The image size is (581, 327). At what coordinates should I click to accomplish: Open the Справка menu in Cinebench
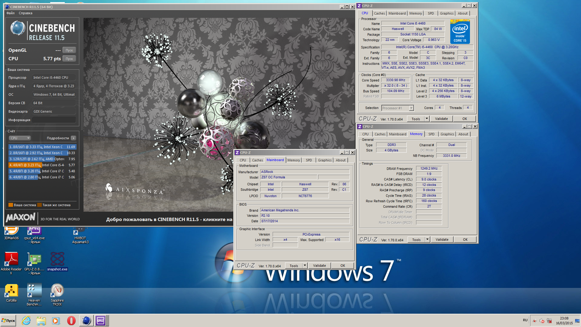pyautogui.click(x=25, y=13)
